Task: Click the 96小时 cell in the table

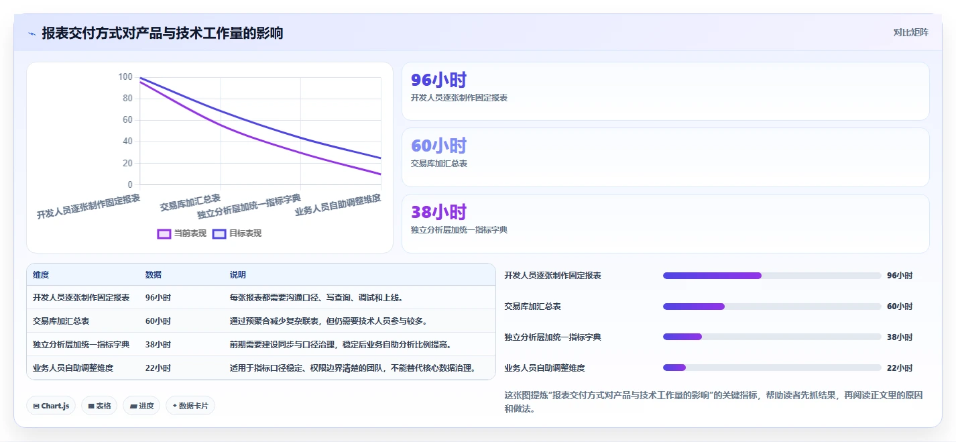Action: click(x=158, y=298)
